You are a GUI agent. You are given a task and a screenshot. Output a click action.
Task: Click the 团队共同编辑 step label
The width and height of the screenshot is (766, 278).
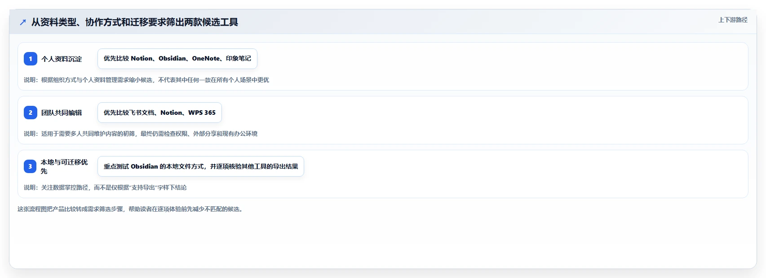pos(62,113)
